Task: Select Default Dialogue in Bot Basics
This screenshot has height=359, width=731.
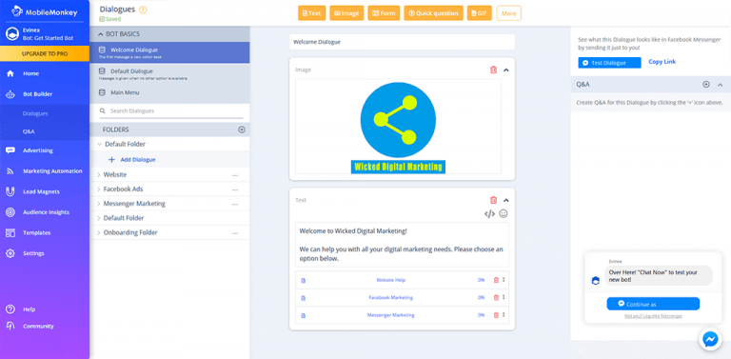Action: pyautogui.click(x=169, y=73)
